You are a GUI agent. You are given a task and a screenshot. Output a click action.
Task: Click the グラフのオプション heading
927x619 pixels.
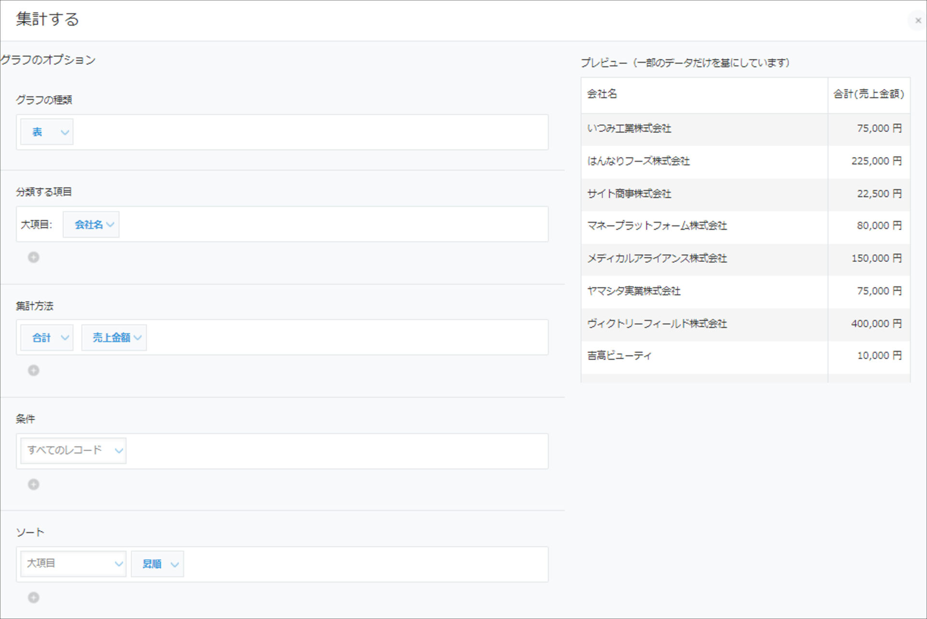(48, 60)
